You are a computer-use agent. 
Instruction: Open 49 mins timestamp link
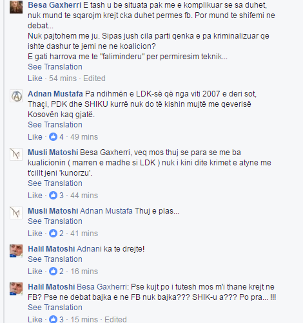(x=84, y=137)
